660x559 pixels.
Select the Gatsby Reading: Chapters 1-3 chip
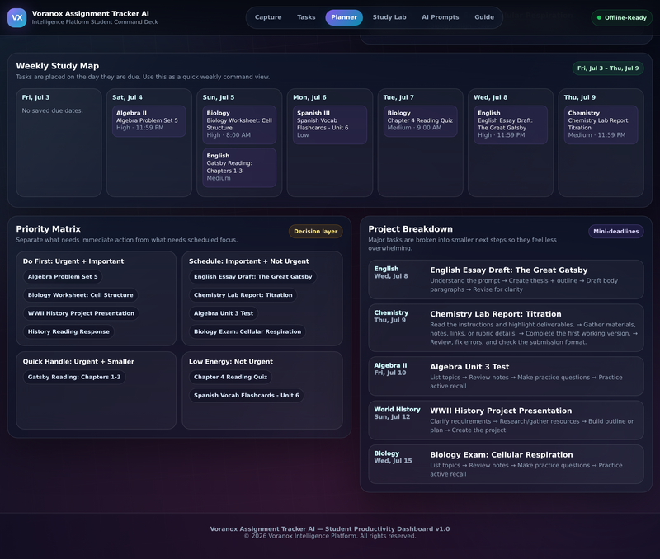74,378
